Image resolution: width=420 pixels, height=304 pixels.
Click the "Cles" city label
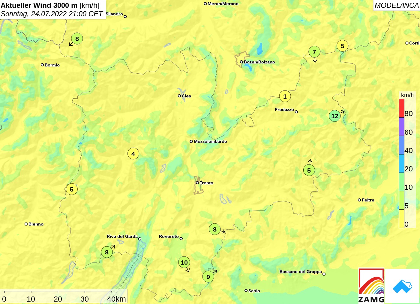tap(186, 96)
